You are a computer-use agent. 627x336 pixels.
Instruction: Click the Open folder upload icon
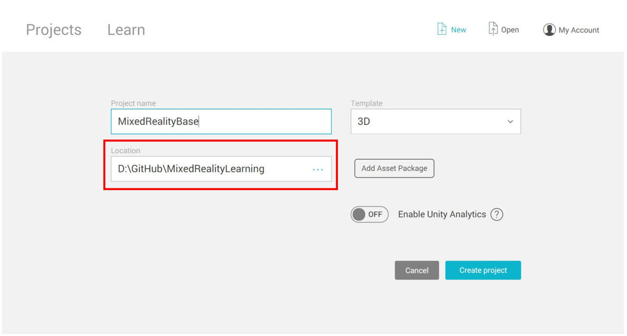coord(493,29)
